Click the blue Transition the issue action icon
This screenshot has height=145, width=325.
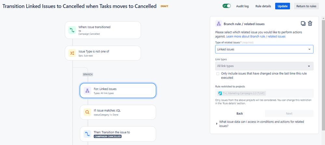(x=87, y=134)
